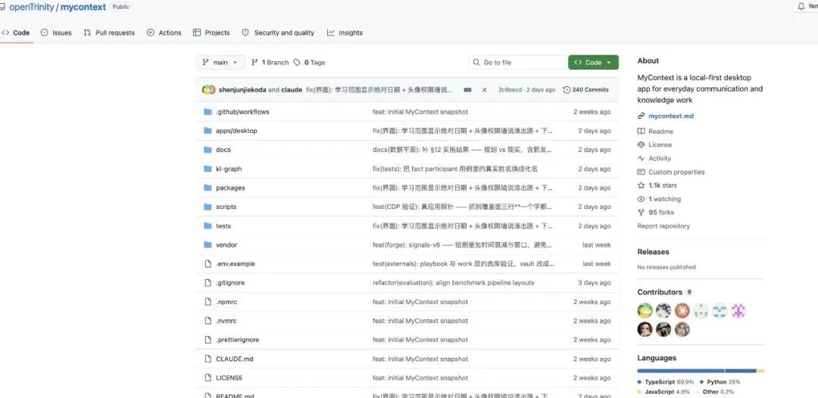Image resolution: width=818 pixels, height=398 pixels.
Task: Open the 240 Commits history
Action: [585, 89]
